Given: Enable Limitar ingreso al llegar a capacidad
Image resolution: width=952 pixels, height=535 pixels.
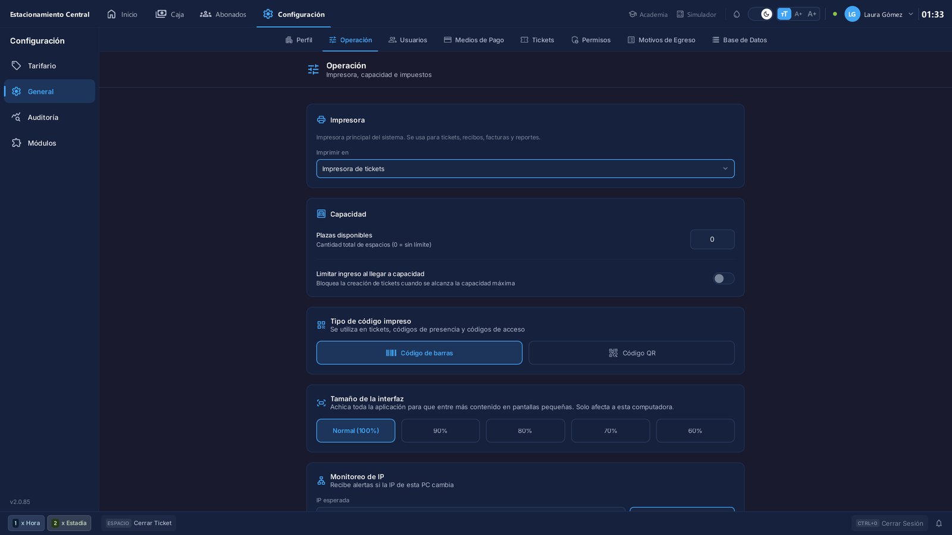Looking at the screenshot, I should click(x=724, y=279).
